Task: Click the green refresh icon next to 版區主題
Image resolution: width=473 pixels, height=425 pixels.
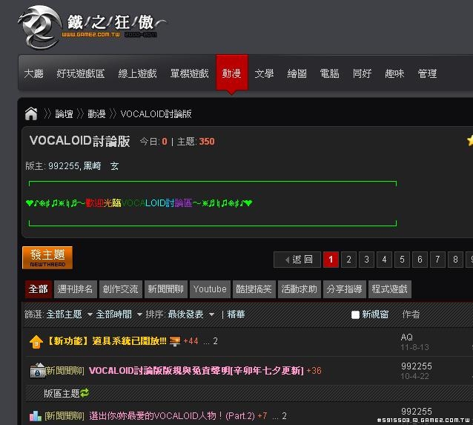Action: (x=85, y=393)
